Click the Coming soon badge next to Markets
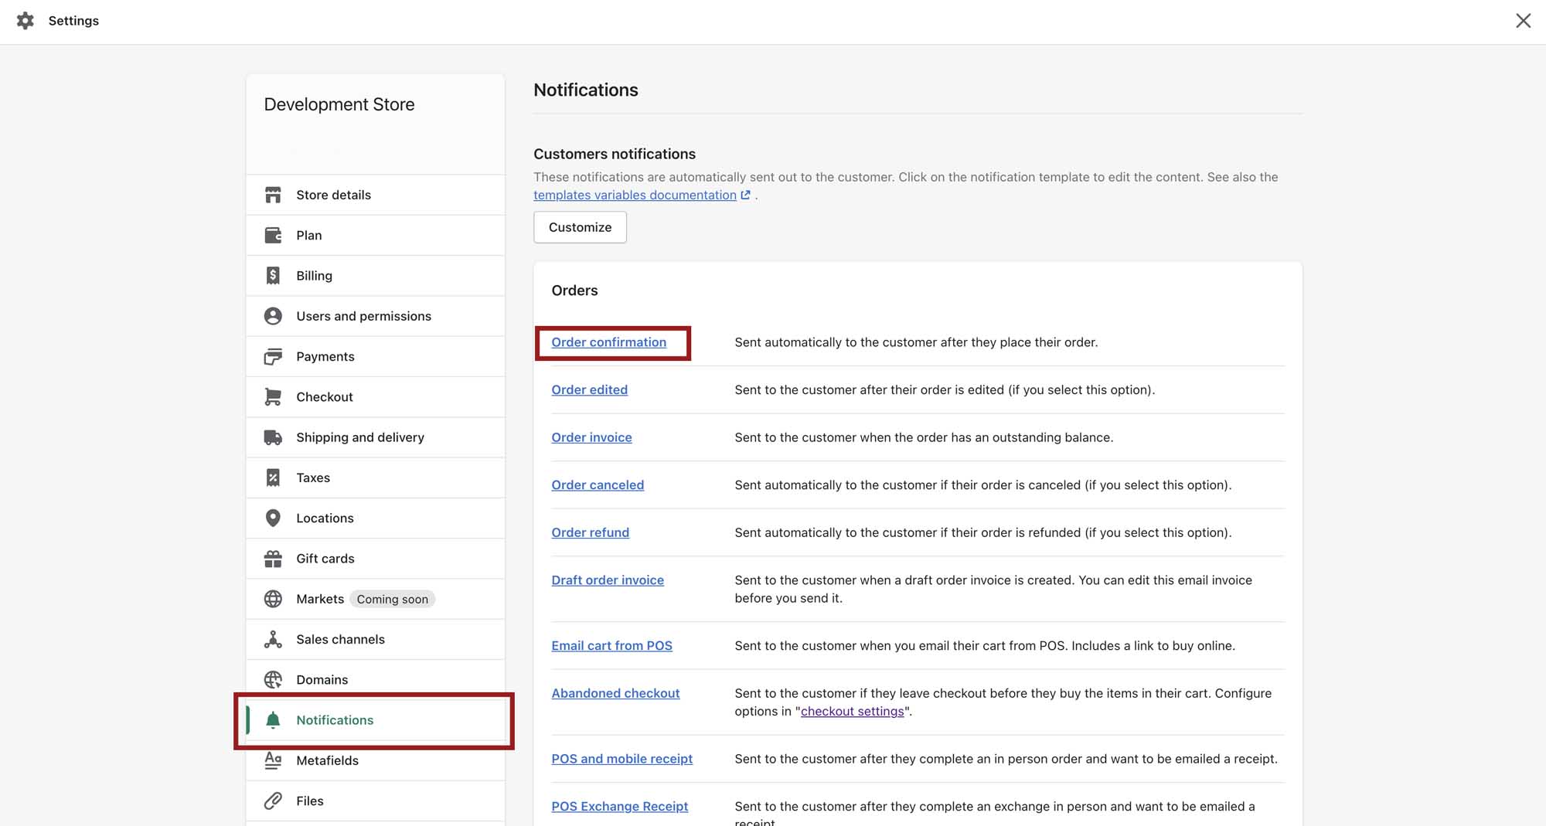1546x826 pixels. (392, 599)
